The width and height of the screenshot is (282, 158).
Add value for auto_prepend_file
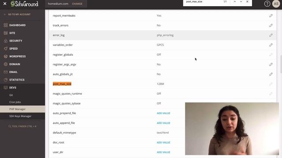pyautogui.click(x=163, y=113)
